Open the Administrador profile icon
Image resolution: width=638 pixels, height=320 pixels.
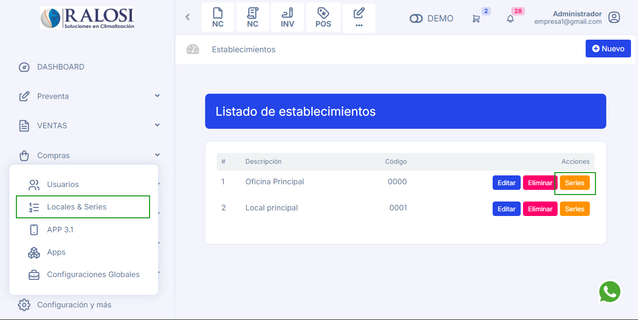[614, 17]
